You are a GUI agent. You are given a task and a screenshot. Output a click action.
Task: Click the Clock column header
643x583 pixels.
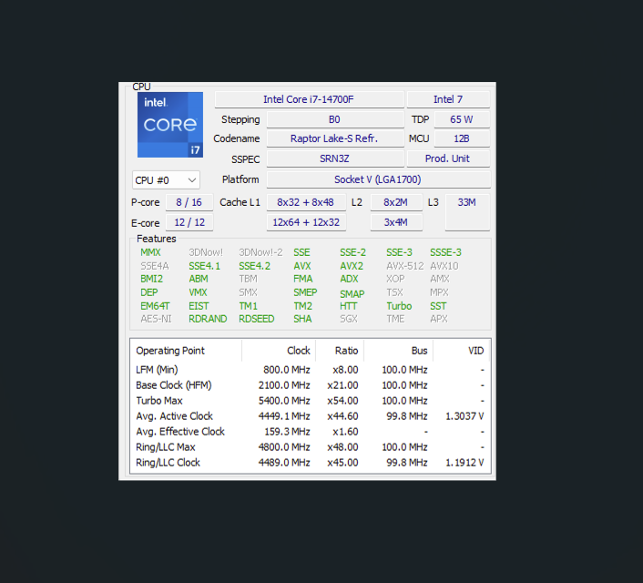[279, 351]
